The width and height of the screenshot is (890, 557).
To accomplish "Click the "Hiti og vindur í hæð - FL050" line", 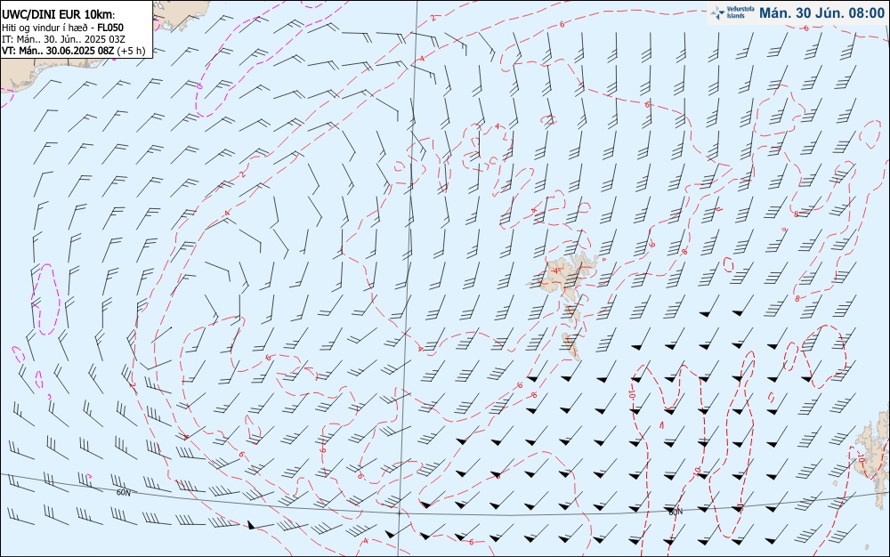I will [62, 28].
